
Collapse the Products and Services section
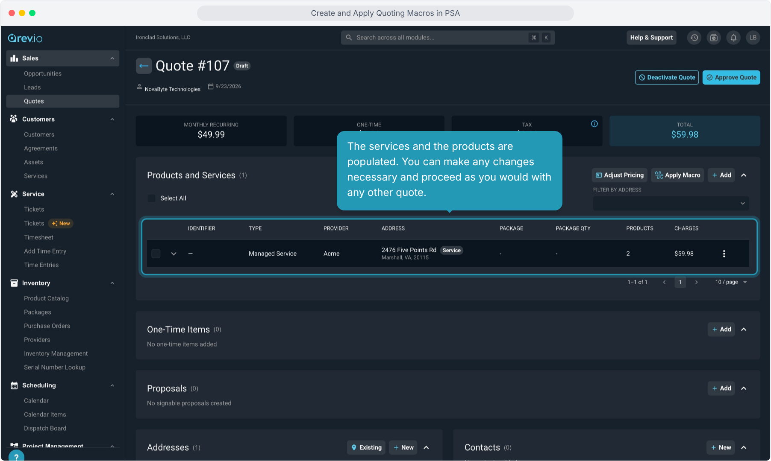coord(744,175)
